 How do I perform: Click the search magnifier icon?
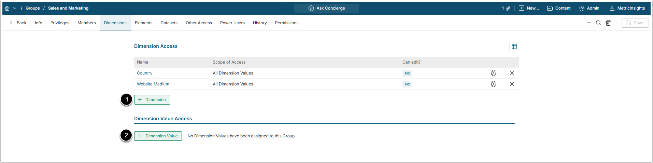point(598,23)
